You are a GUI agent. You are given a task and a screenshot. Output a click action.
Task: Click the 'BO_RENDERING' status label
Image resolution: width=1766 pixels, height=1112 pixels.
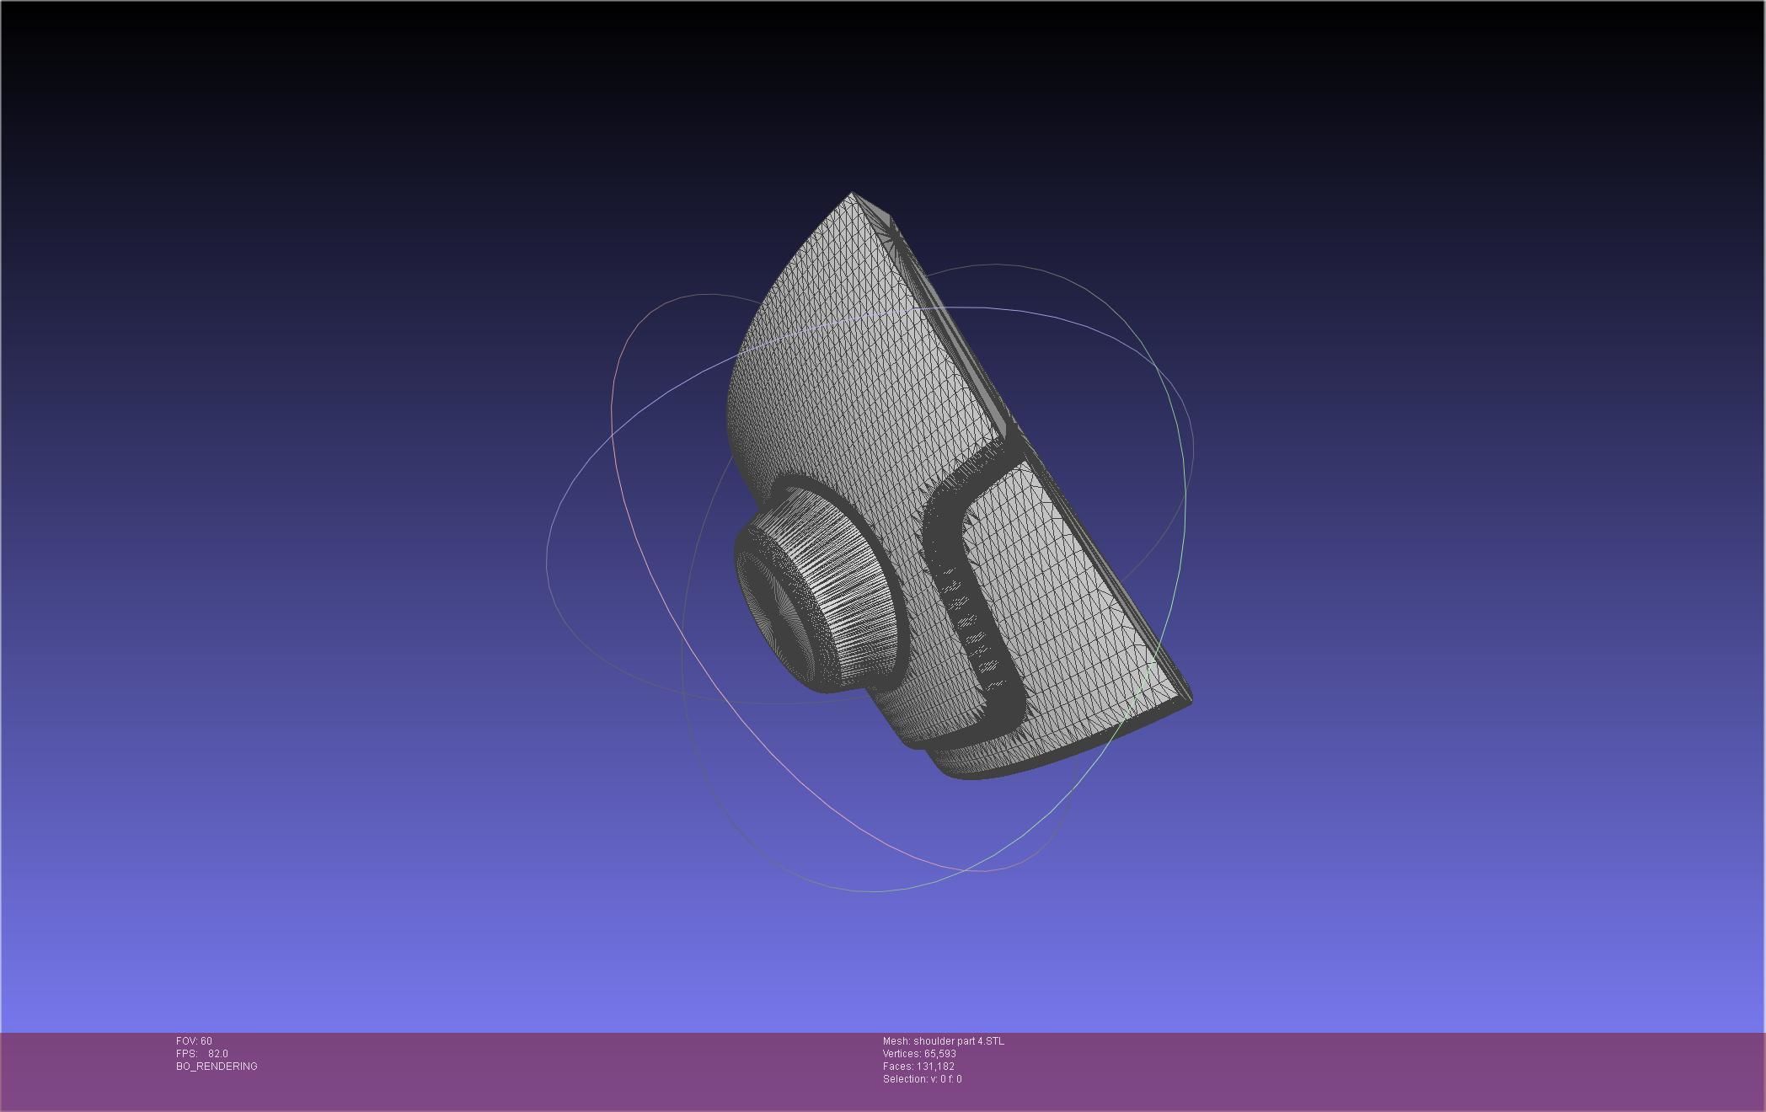tap(217, 1067)
